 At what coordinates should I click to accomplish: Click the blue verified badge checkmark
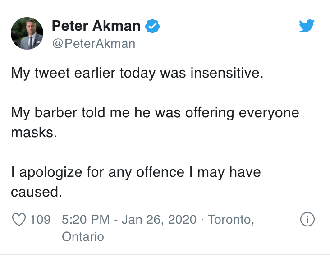152,26
